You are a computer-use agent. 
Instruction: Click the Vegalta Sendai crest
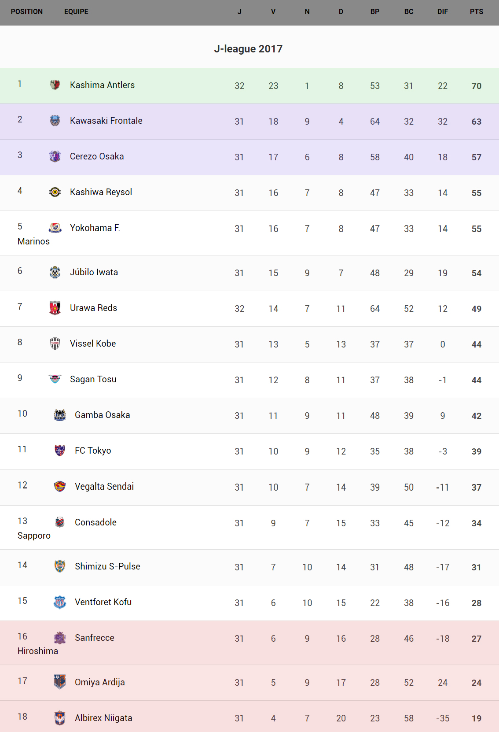tap(60, 486)
